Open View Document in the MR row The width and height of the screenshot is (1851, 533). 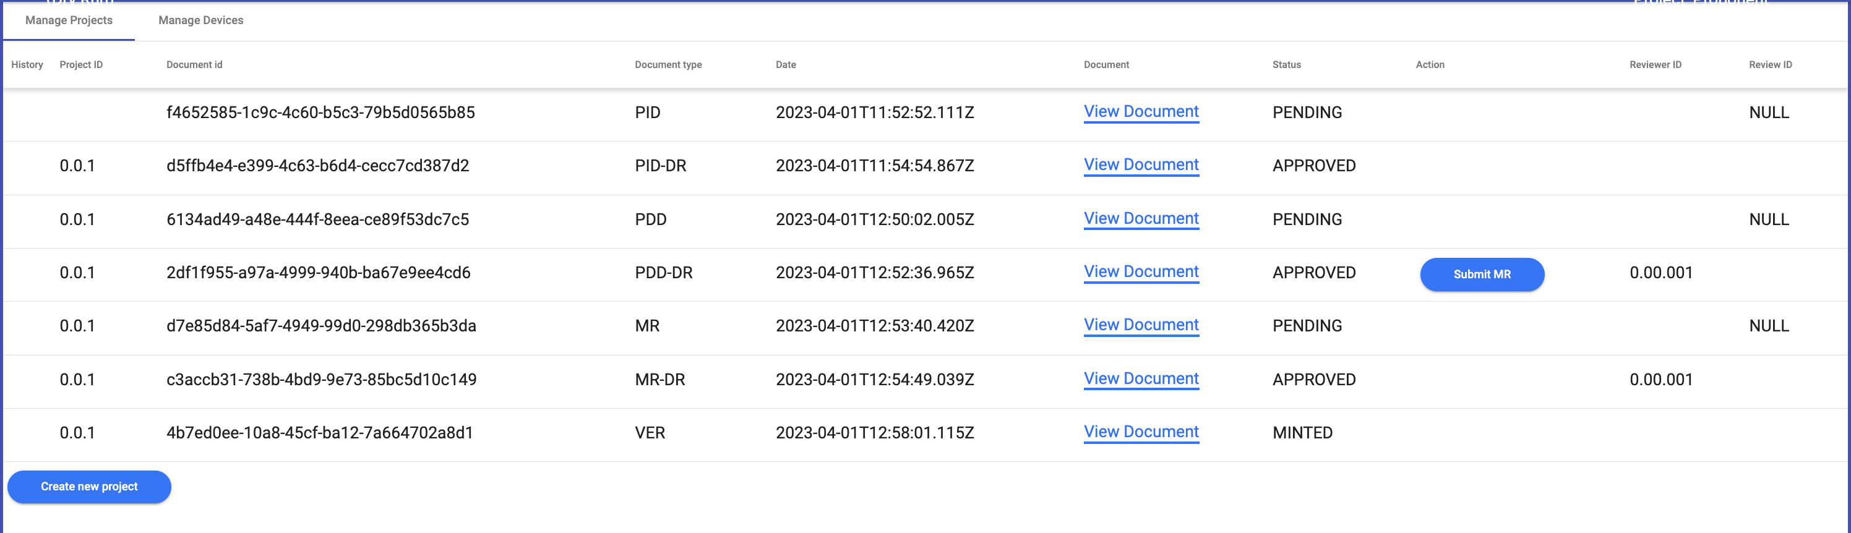(x=1140, y=325)
